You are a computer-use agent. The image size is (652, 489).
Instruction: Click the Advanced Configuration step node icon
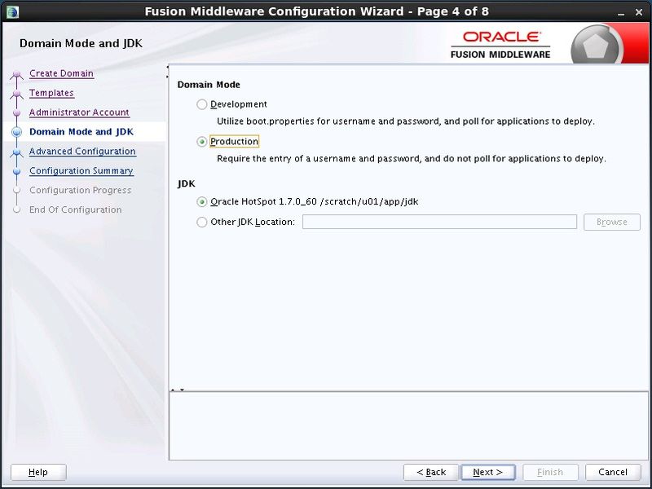[x=16, y=152]
